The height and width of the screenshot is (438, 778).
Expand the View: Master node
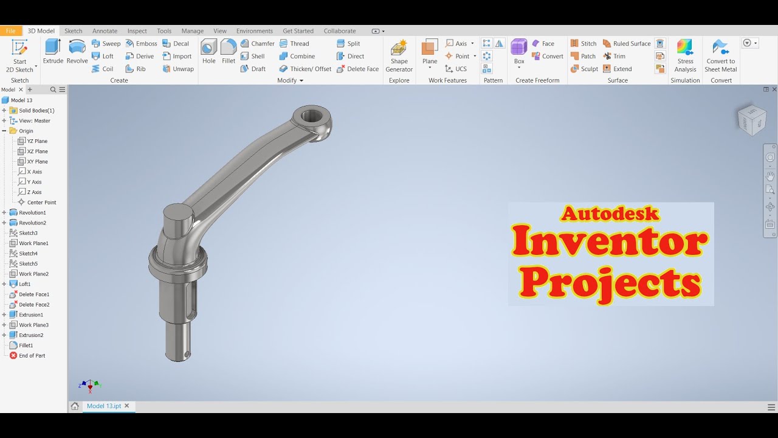pyautogui.click(x=4, y=121)
